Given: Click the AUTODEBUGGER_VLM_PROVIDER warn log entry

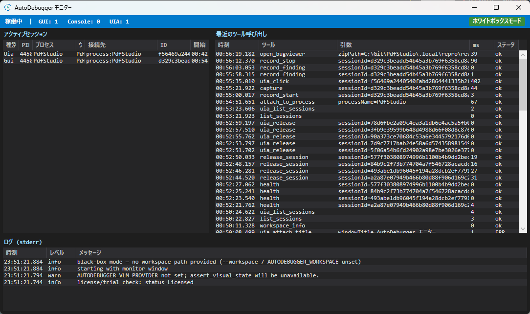Looking at the screenshot, I should [265, 275].
